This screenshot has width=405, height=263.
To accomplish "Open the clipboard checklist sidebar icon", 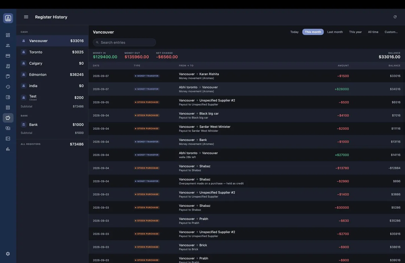I will click(x=8, y=77).
